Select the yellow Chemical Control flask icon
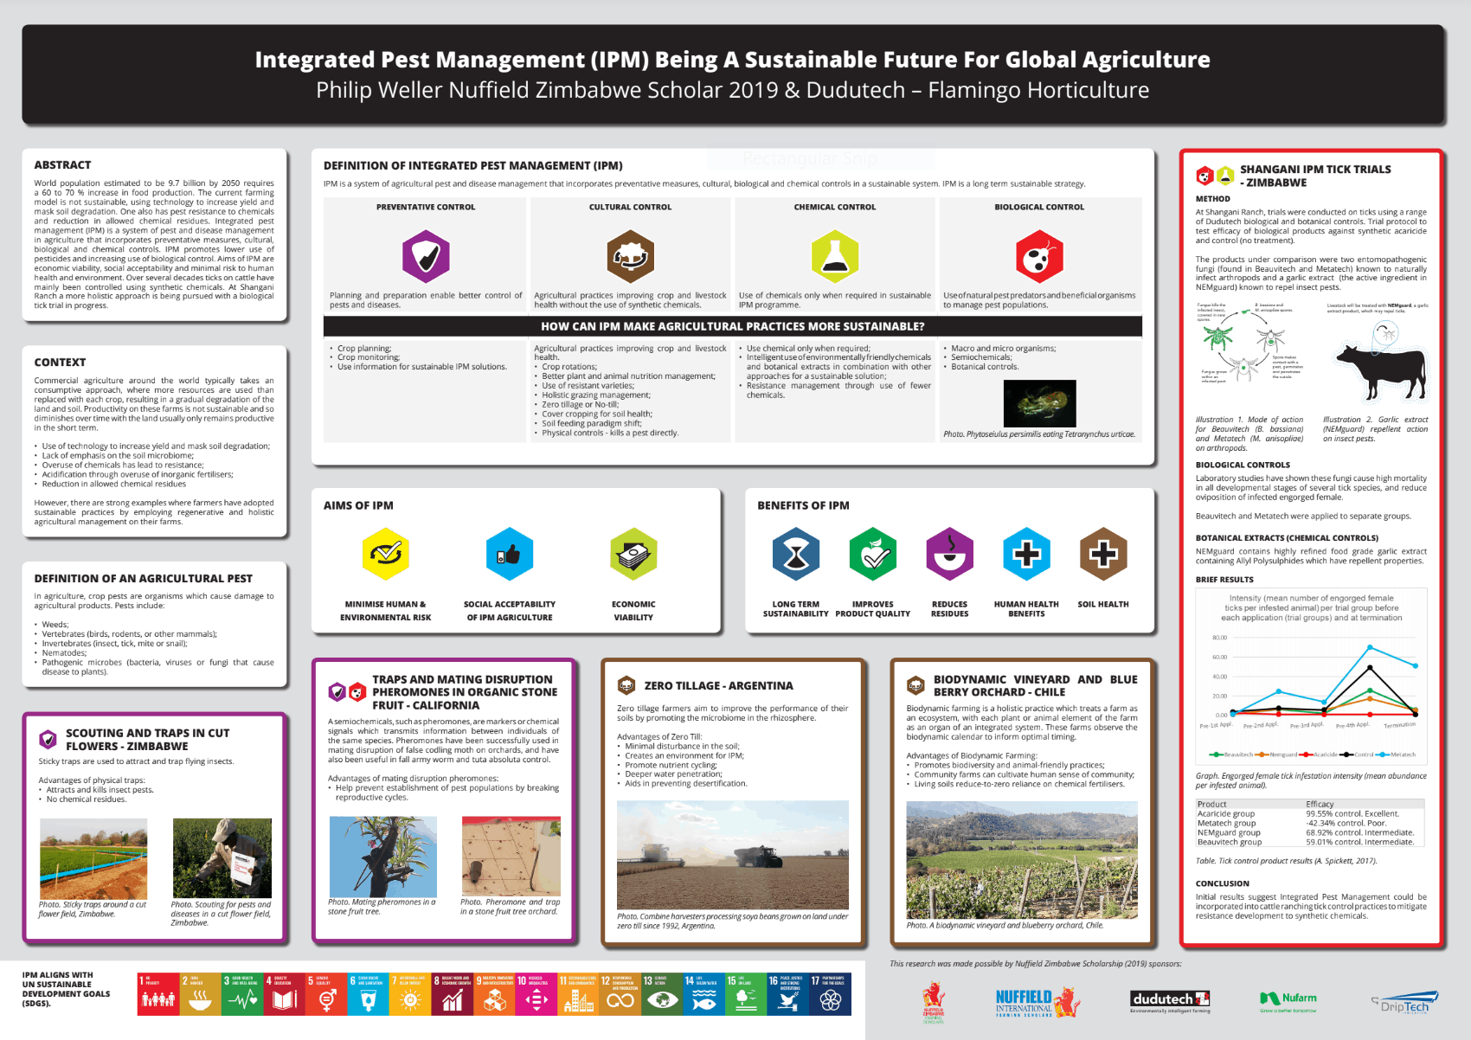 tap(834, 256)
